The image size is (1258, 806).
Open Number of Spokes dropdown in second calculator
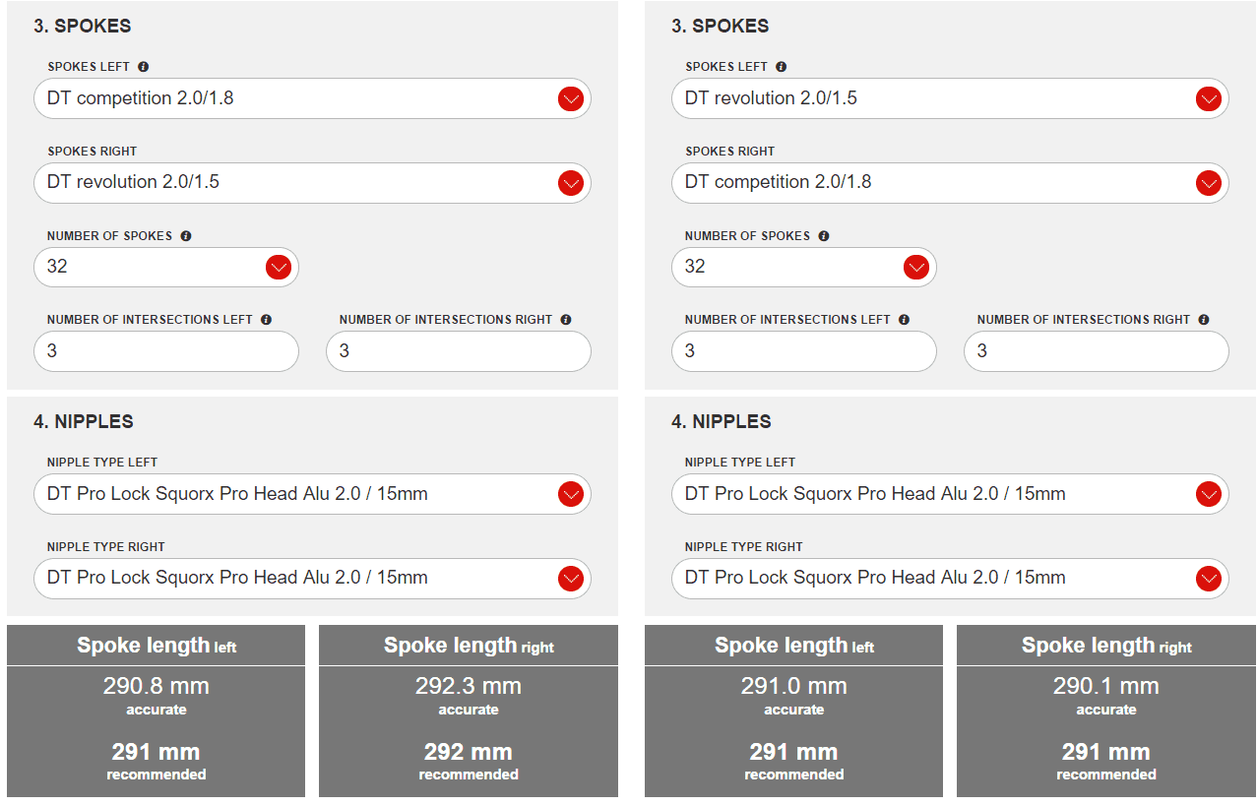coord(915,267)
